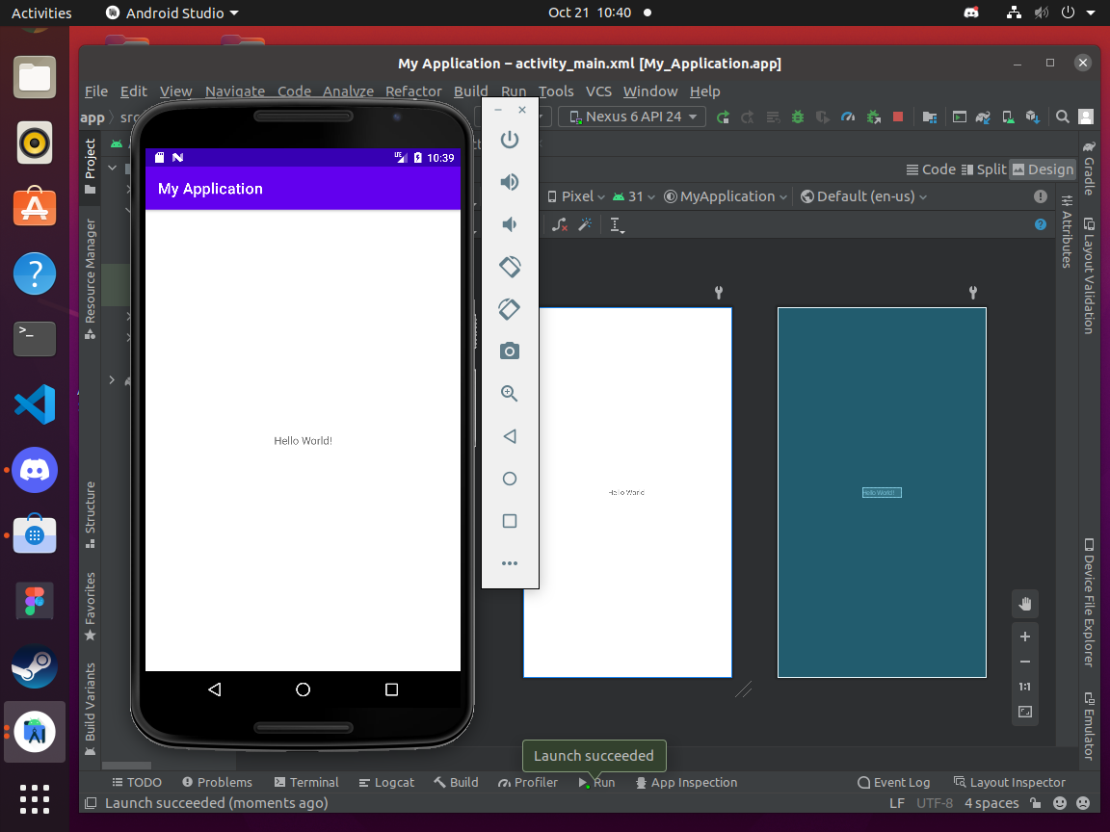
Task: Open the API 31 version dropdown
Action: [x=634, y=196]
